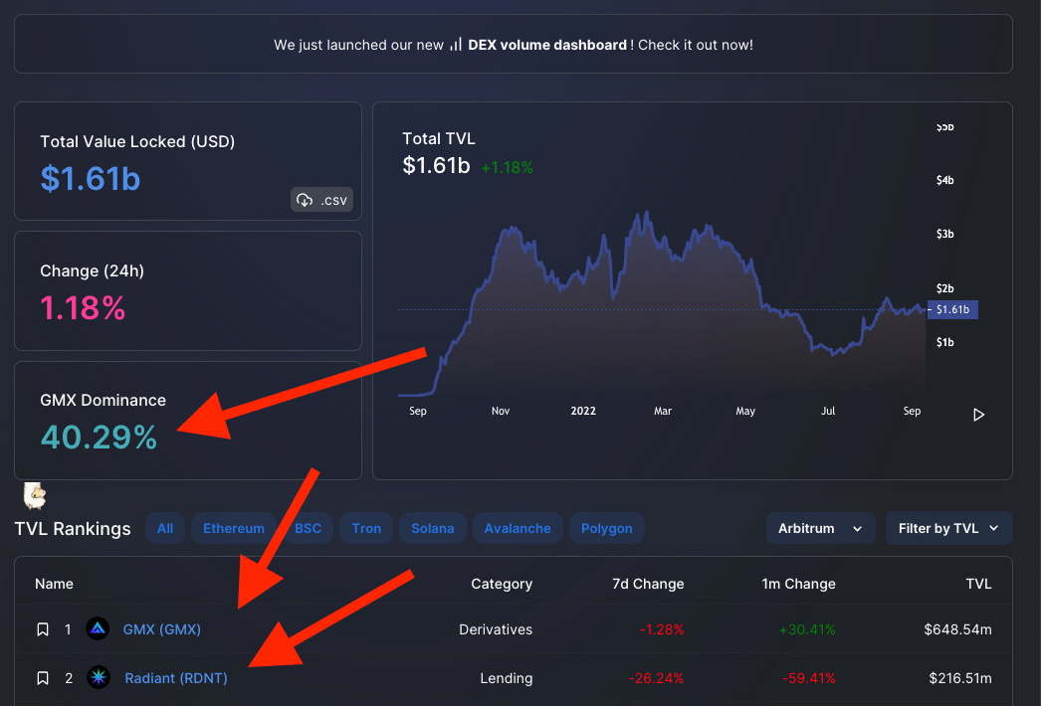Open the DEX volume dashboard link

point(547,45)
